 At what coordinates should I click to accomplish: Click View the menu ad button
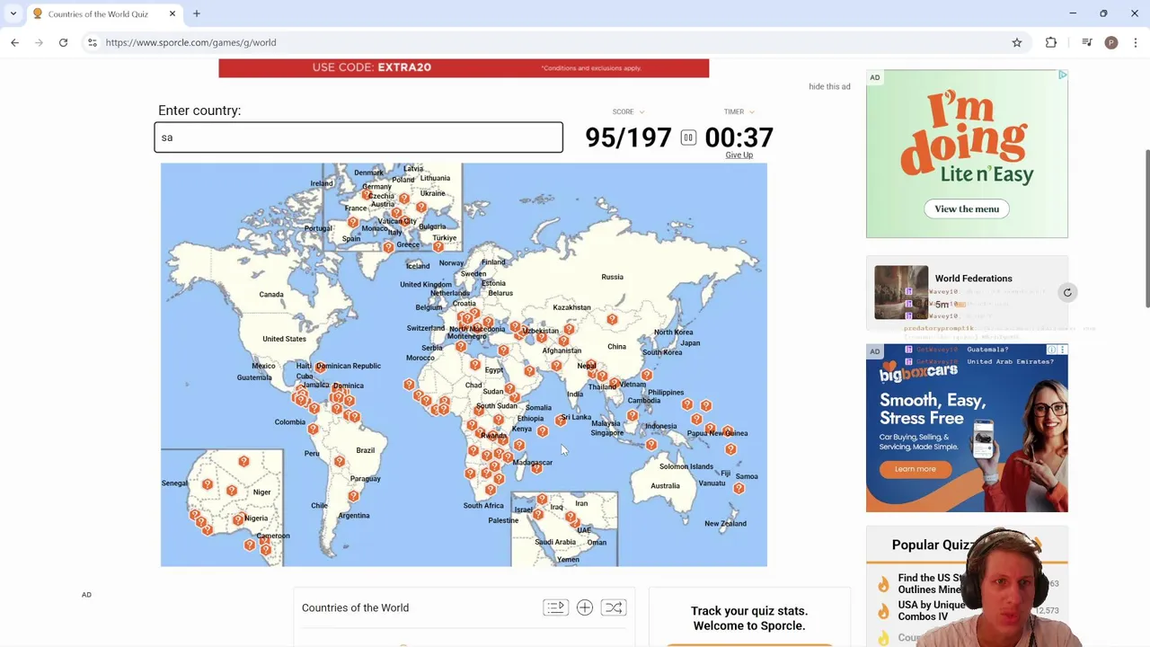(967, 208)
